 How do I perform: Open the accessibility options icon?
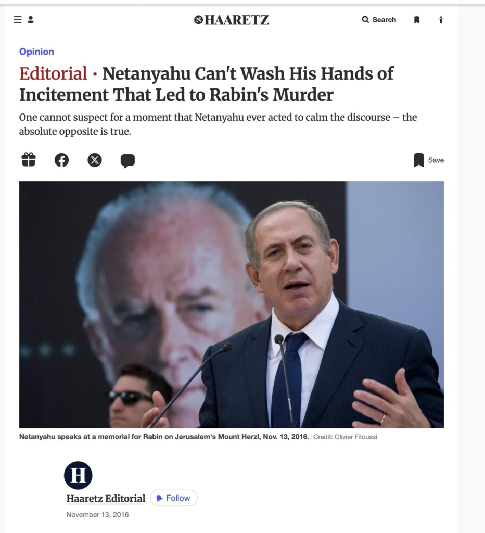[441, 20]
